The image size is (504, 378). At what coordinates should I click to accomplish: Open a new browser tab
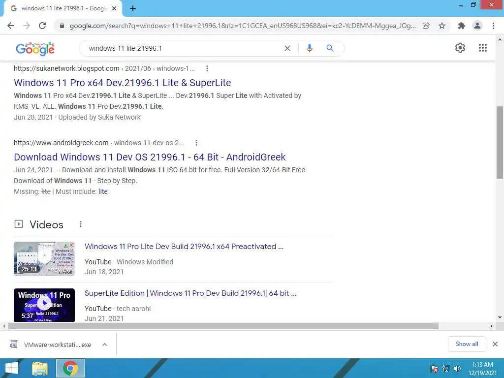point(133,8)
